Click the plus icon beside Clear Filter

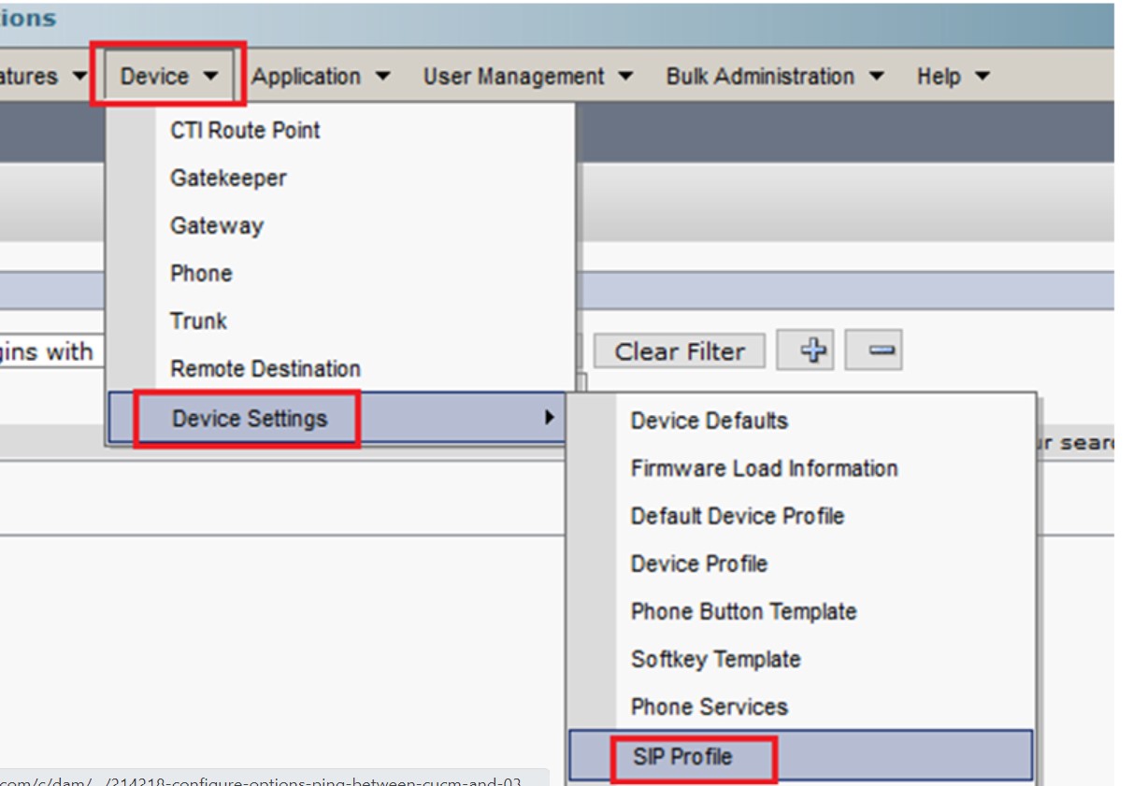813,351
